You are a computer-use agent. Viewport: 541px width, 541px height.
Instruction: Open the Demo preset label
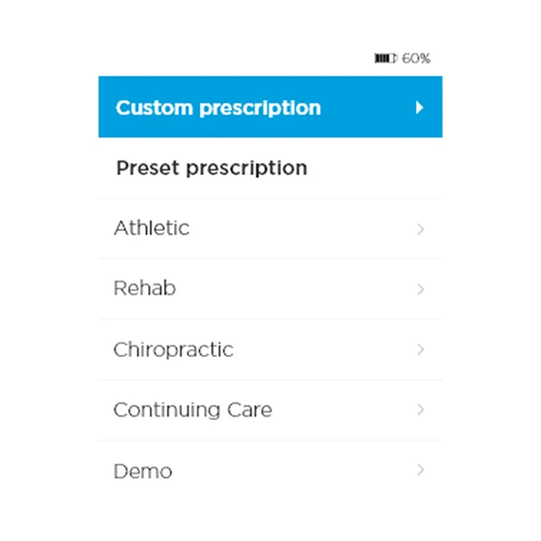point(142,472)
